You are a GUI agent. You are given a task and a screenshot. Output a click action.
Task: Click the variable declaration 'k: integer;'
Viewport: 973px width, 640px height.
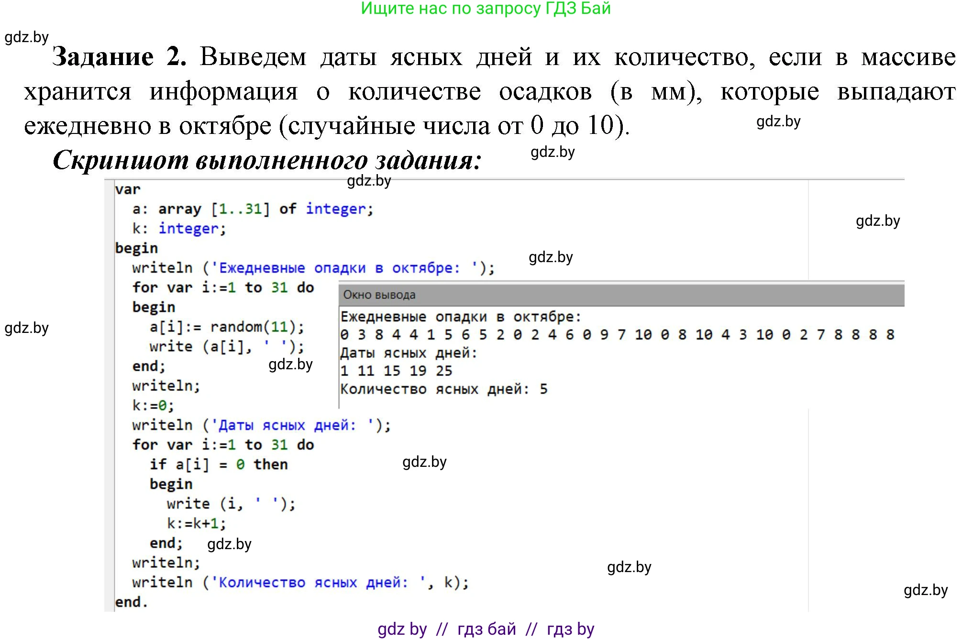coord(177,228)
